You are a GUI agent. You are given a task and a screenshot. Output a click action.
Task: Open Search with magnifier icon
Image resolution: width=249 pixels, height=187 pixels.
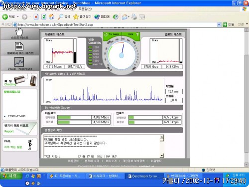64,16
